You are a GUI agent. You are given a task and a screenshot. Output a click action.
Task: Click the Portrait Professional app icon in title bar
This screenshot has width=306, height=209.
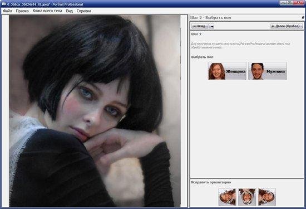click(x=3, y=4)
